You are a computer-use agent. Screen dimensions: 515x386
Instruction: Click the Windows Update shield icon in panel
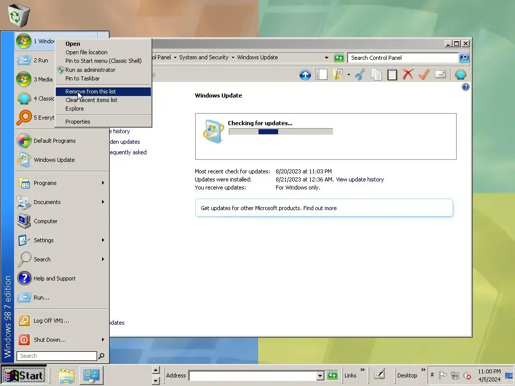(213, 131)
